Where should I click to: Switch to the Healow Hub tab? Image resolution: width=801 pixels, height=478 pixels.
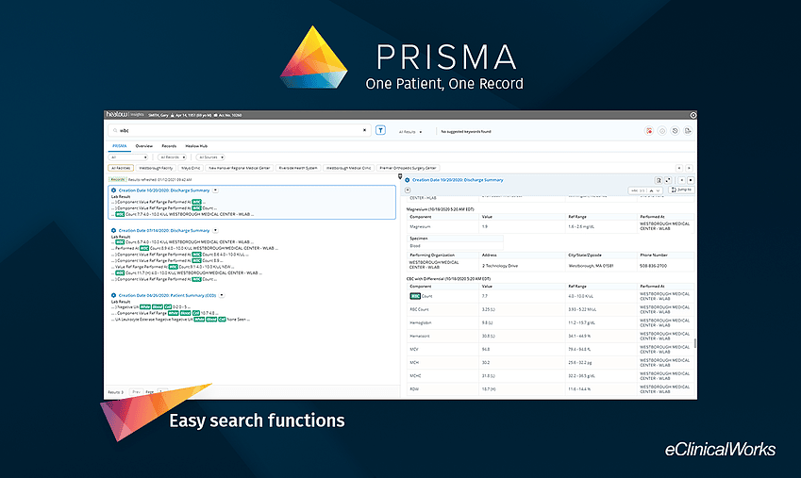click(x=196, y=146)
